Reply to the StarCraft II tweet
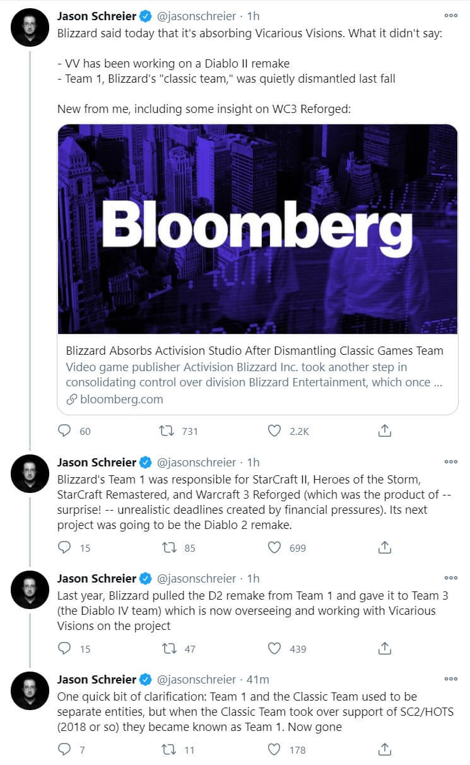Viewport: 470px width, 765px height. [64, 548]
